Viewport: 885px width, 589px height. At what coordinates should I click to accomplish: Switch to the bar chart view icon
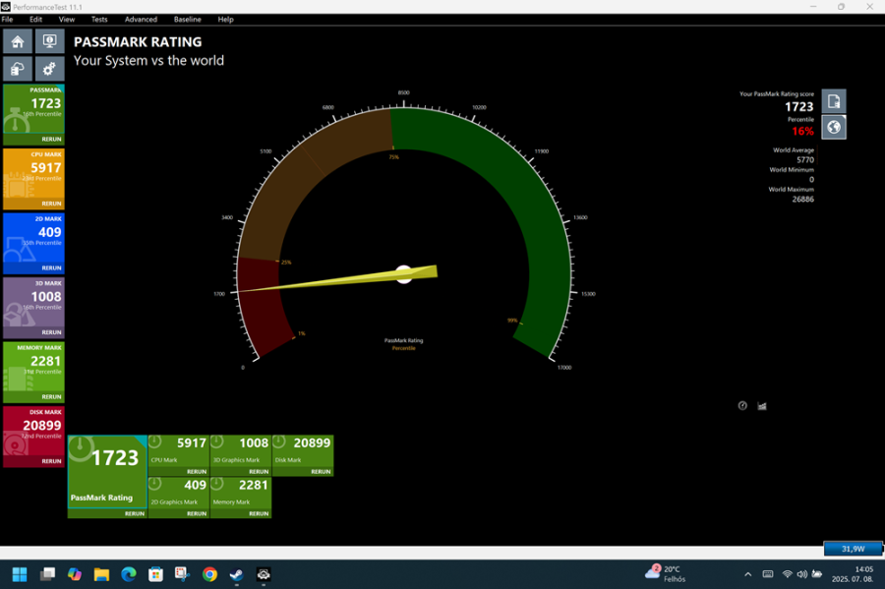762,405
